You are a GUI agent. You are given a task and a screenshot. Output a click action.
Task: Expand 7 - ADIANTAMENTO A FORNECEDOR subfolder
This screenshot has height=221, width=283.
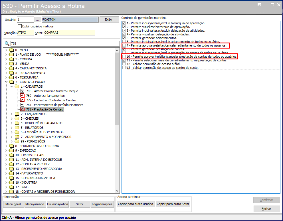coord(11,137)
